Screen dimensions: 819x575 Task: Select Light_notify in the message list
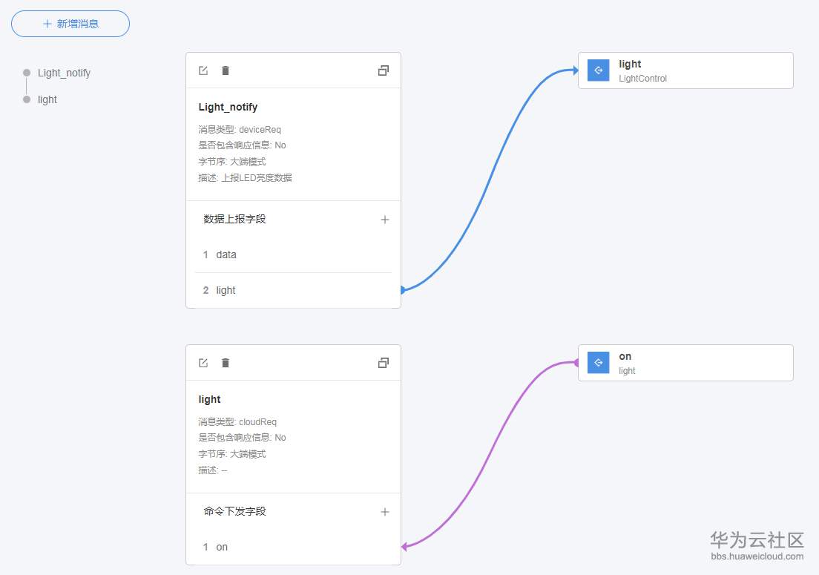pyautogui.click(x=64, y=73)
